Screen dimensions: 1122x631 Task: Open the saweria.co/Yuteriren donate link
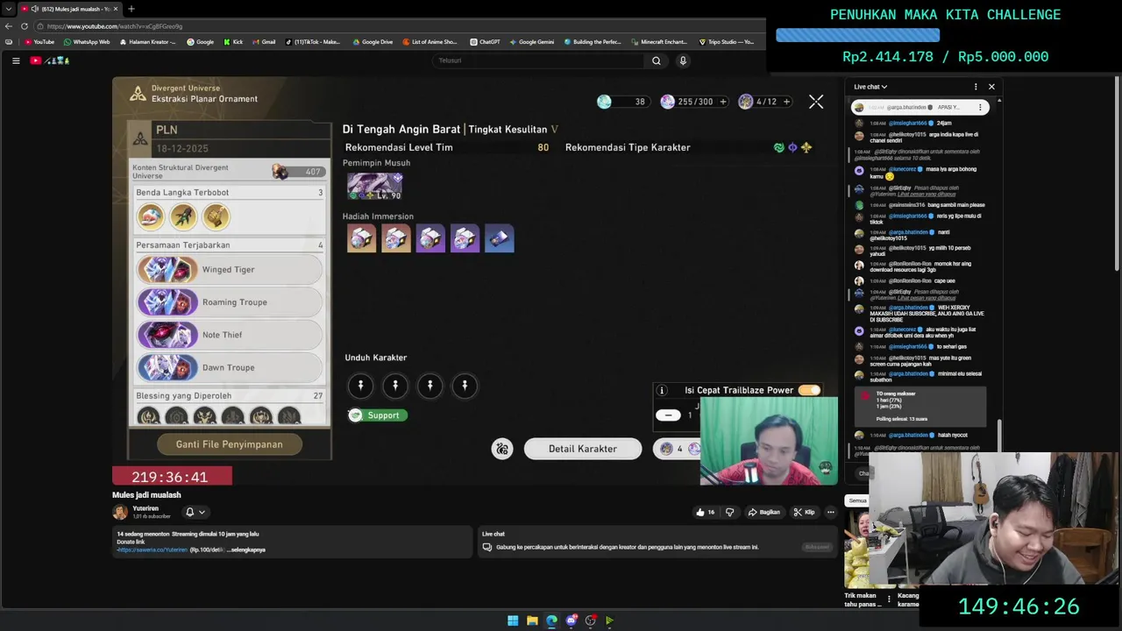pos(153,549)
